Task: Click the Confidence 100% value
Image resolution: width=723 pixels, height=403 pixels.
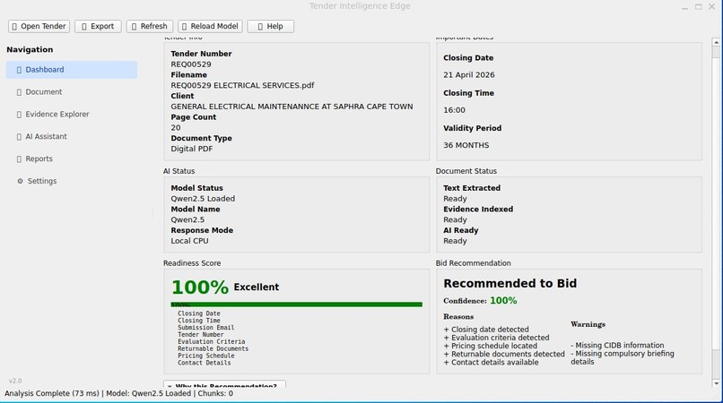Action: [503, 301]
